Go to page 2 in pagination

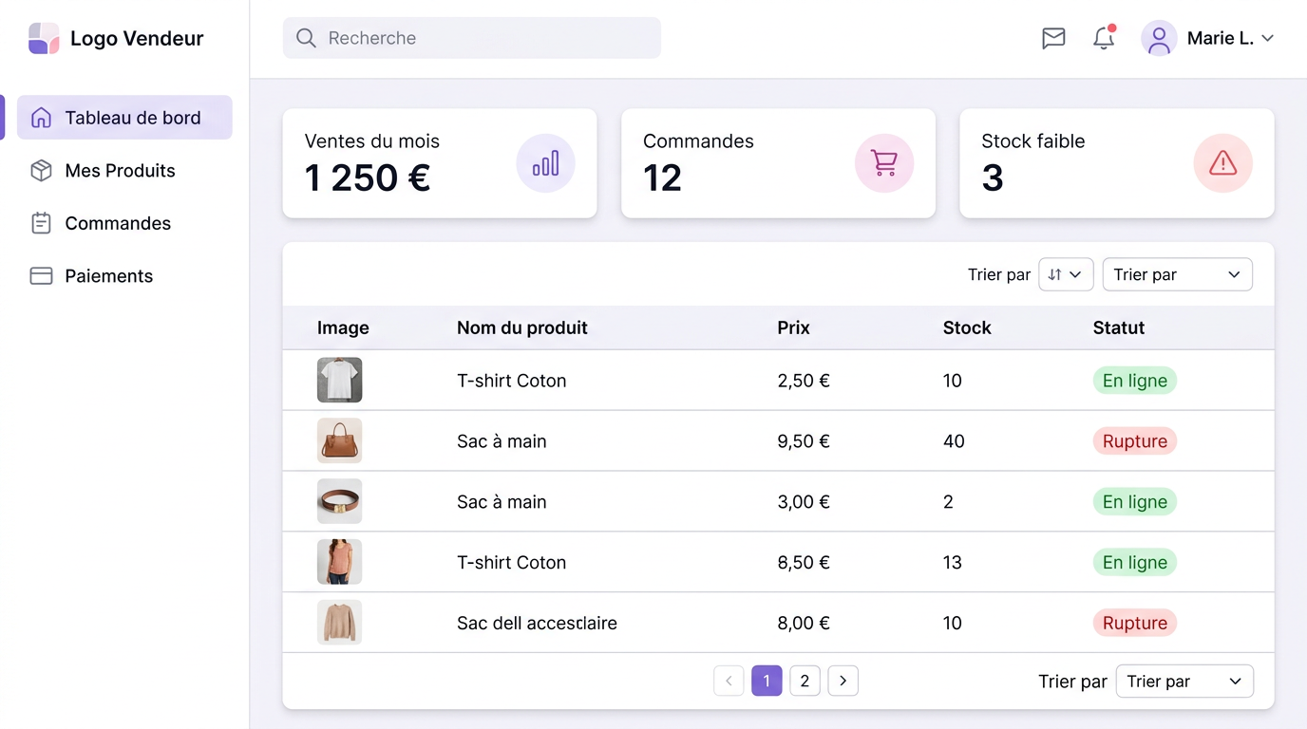coord(805,681)
